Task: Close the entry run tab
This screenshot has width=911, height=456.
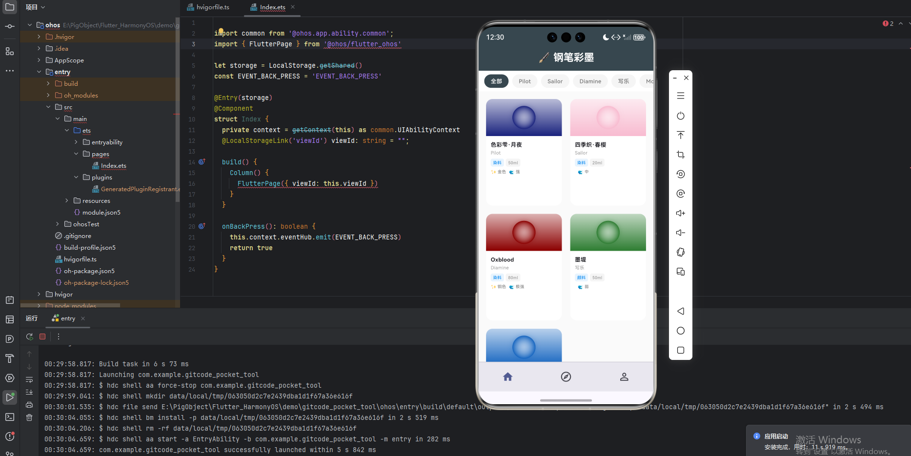Action: 83,318
